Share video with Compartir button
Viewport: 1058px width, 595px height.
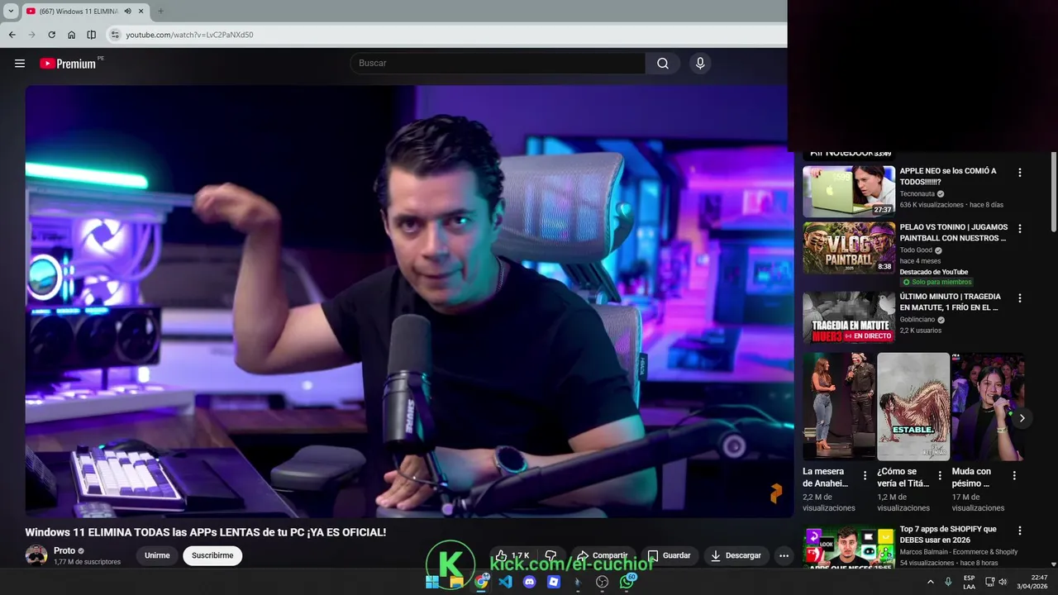pyautogui.click(x=603, y=555)
